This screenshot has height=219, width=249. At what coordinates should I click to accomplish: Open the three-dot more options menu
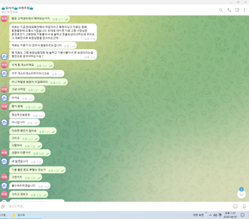[x=244, y=10]
